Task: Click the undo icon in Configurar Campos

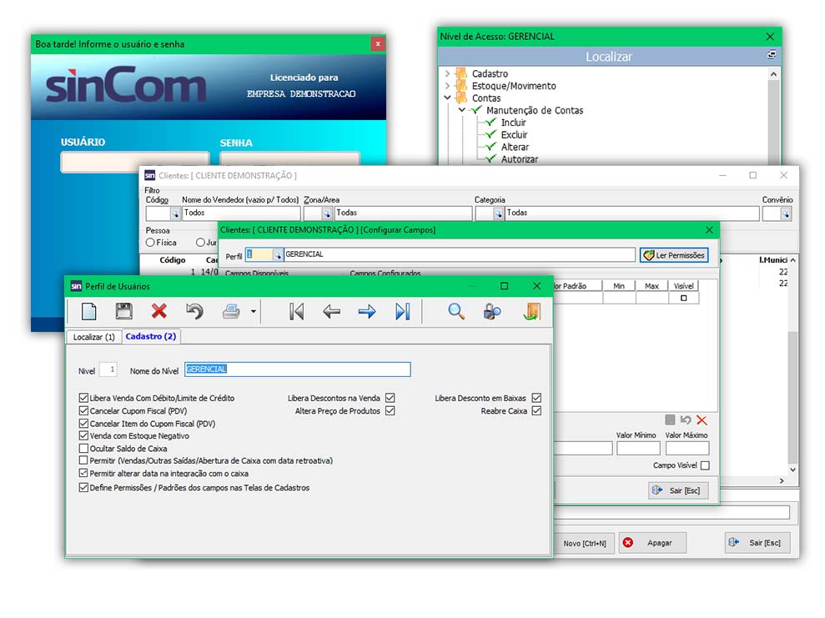Action: point(686,420)
